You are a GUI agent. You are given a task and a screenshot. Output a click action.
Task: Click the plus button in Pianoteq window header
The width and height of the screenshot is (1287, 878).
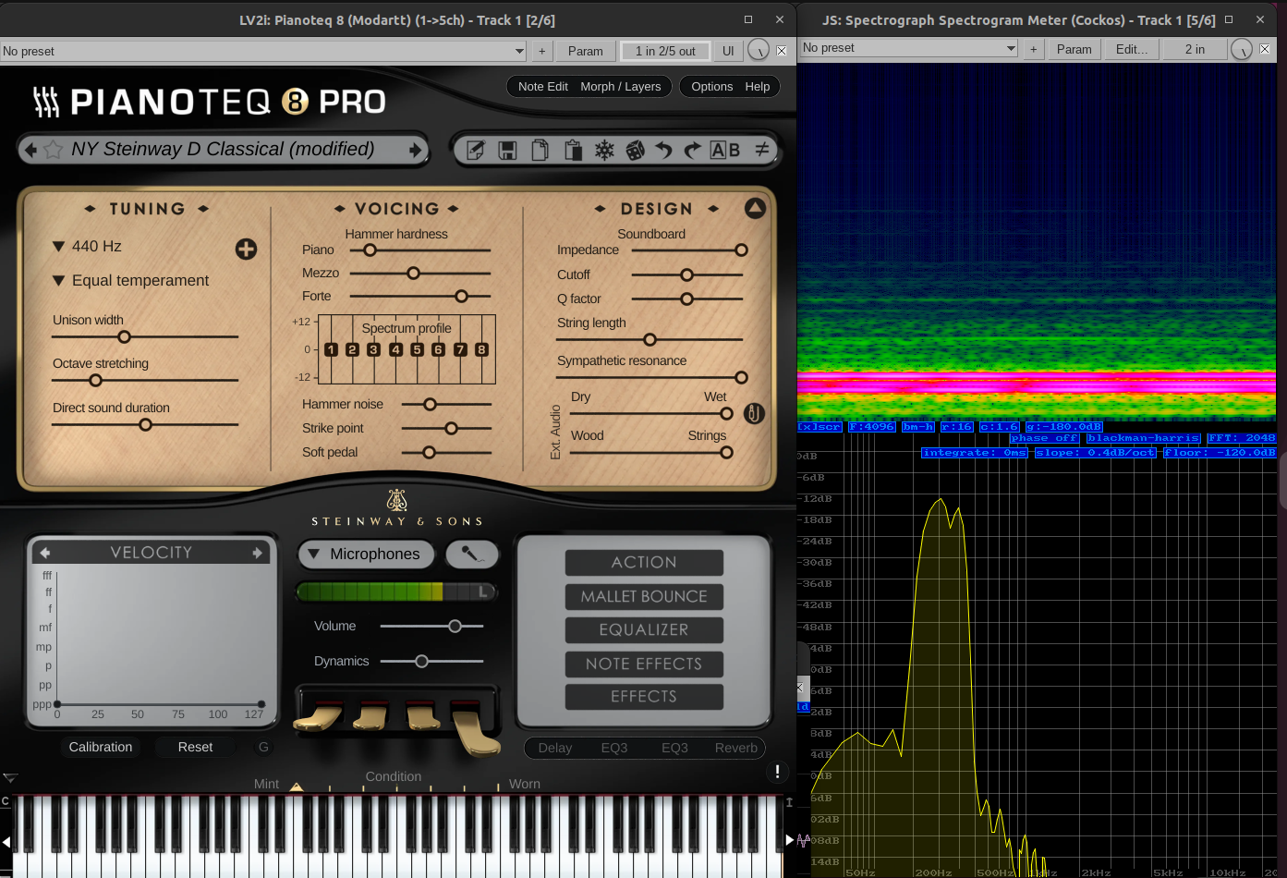(542, 51)
